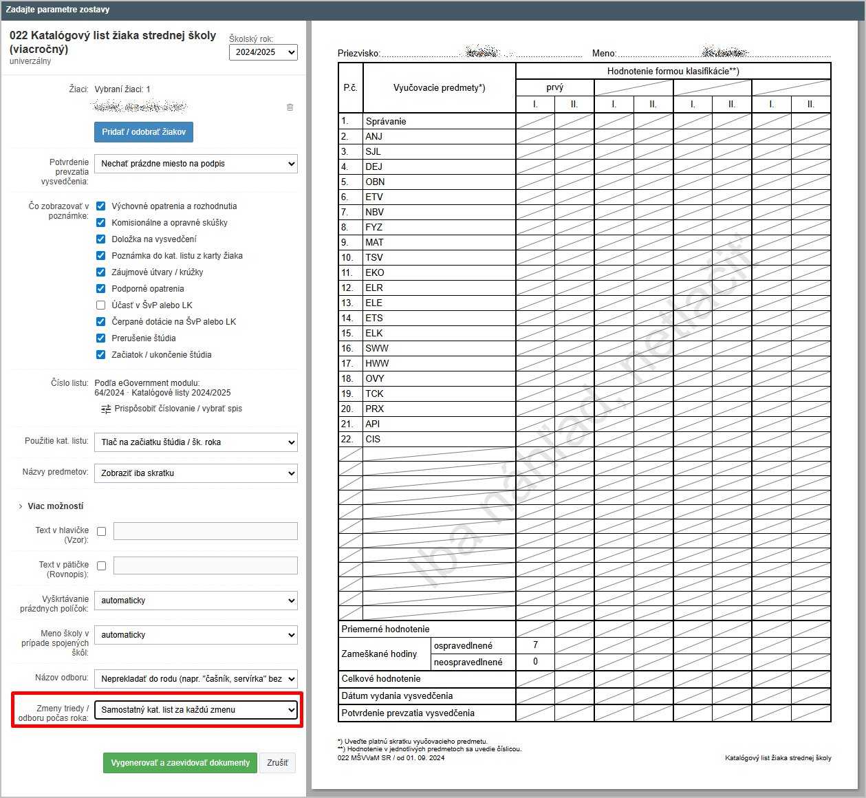Click Zameškané hodiny row label

[x=379, y=654]
